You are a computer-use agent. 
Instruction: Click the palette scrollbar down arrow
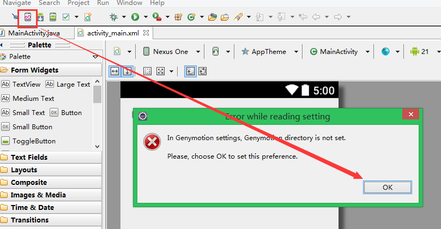click(x=98, y=147)
